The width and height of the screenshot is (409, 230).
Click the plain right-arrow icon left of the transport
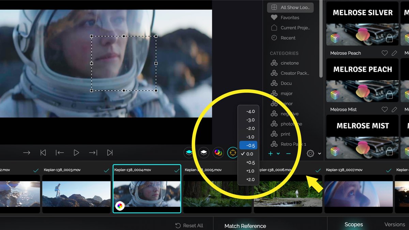pos(27,153)
